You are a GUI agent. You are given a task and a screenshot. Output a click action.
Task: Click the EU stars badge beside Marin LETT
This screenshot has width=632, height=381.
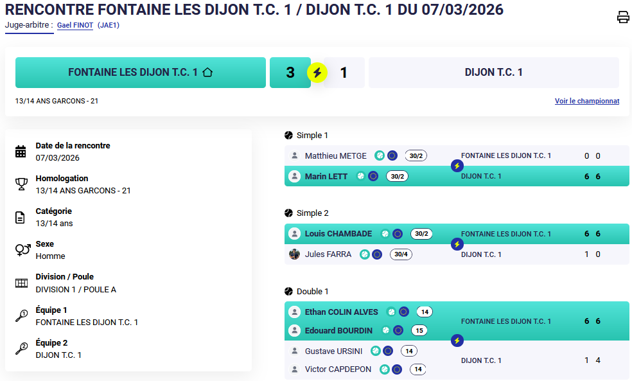[x=373, y=176]
